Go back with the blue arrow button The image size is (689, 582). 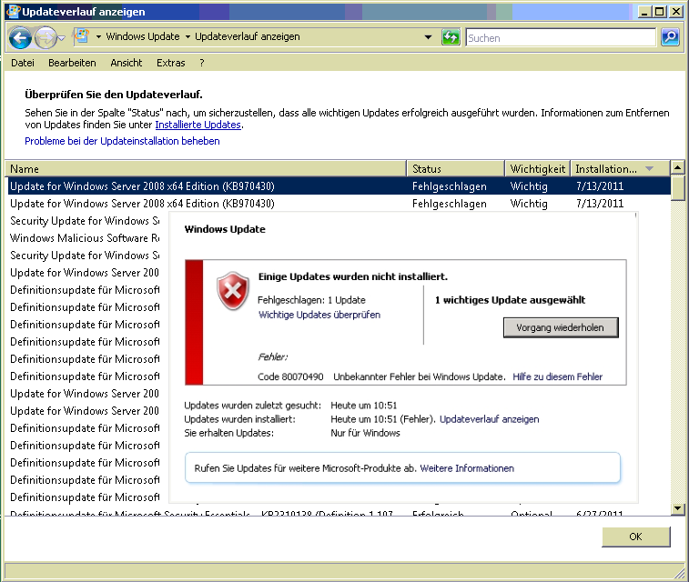(x=20, y=38)
